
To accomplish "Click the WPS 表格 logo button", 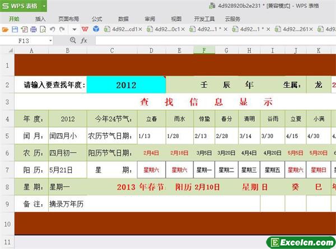I will pos(20,6).
